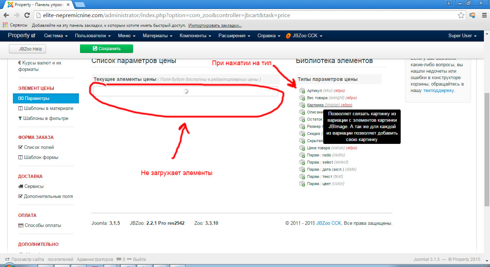Open the Система dropdown menu

coord(56,36)
